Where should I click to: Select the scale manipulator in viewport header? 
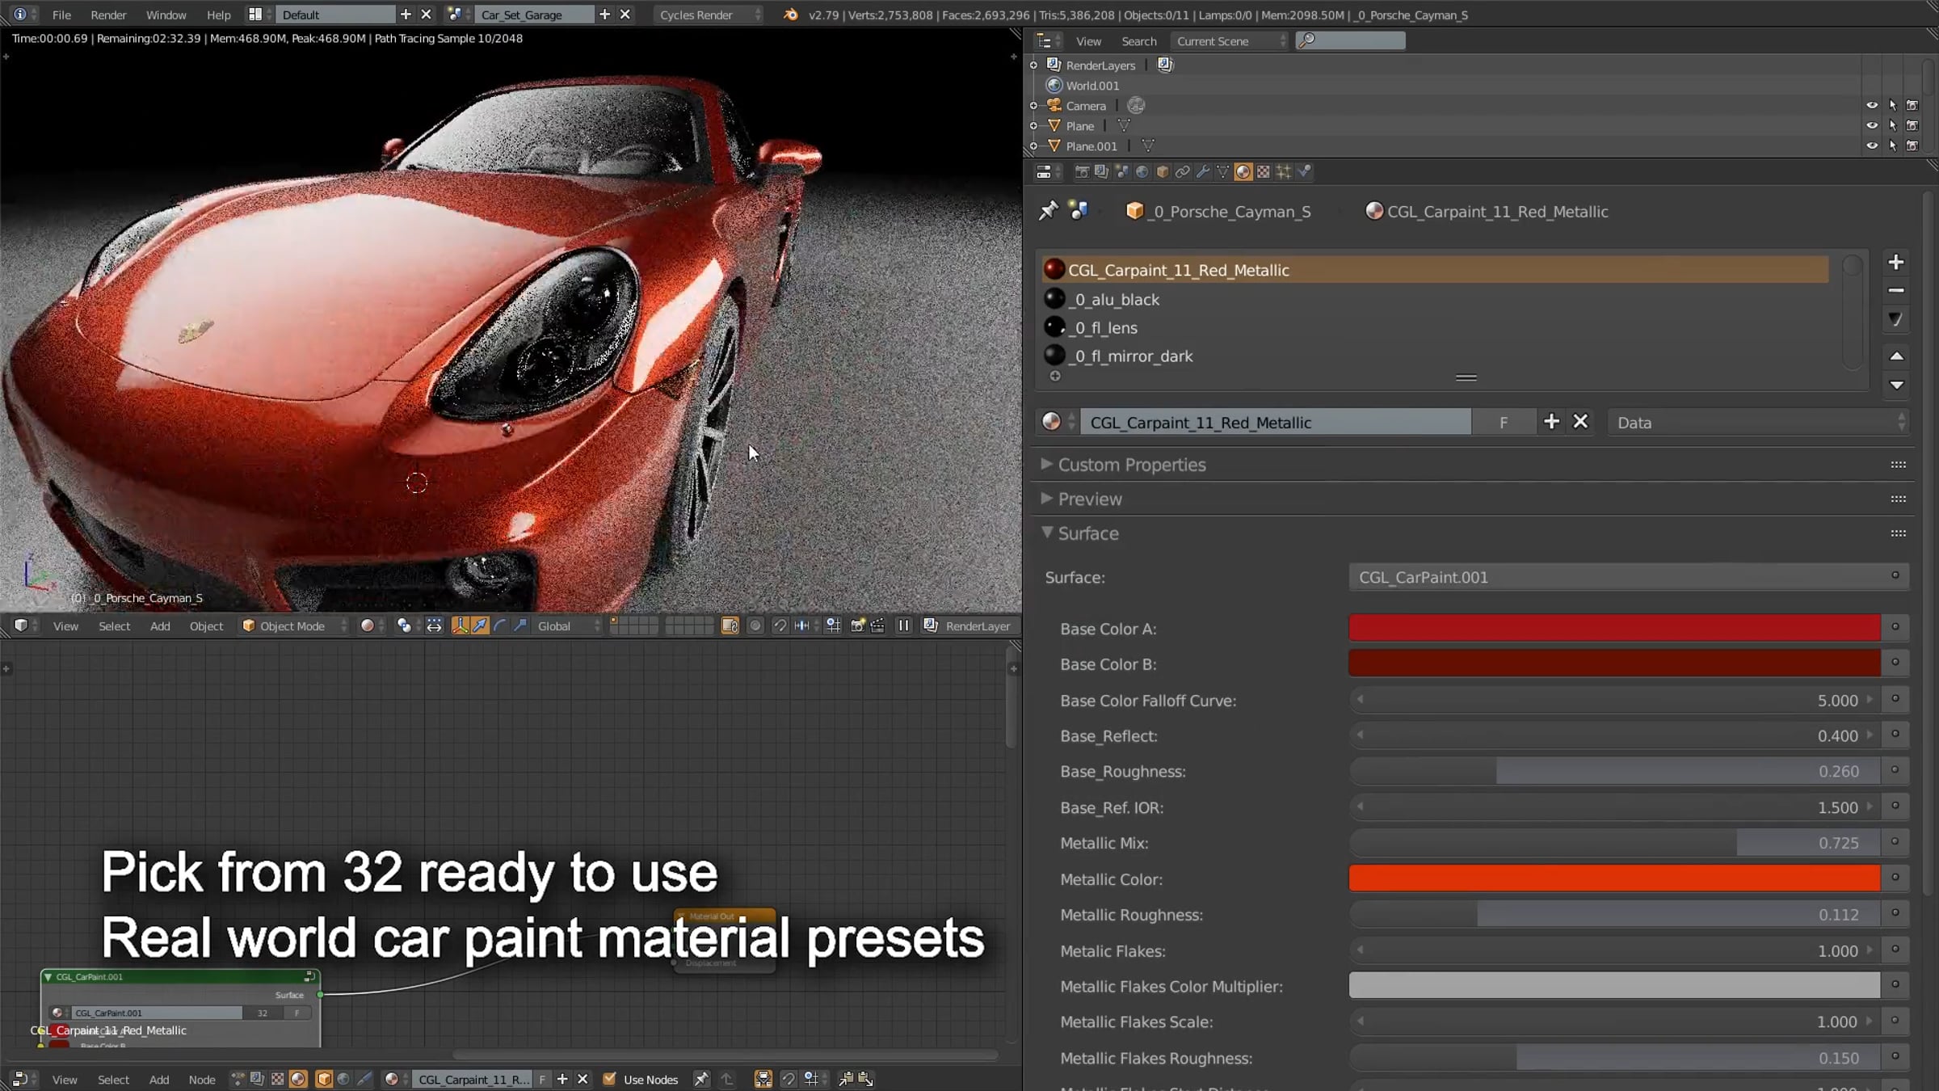[520, 626]
